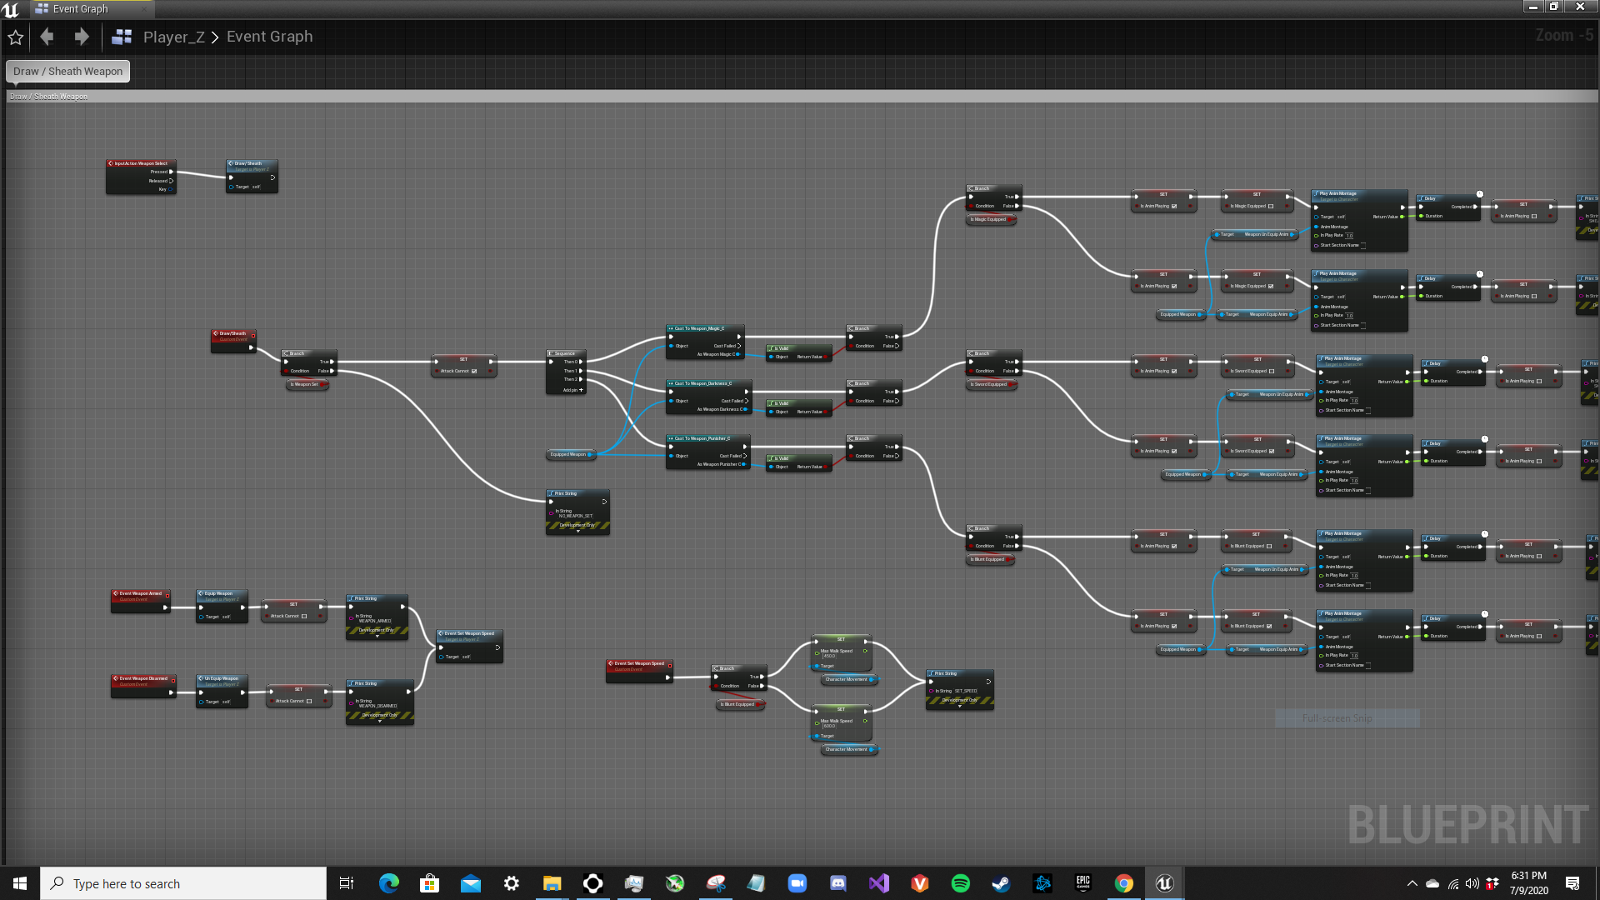
Task: Click the Draw / Sheath Weapon comment bubble
Action: (67, 71)
